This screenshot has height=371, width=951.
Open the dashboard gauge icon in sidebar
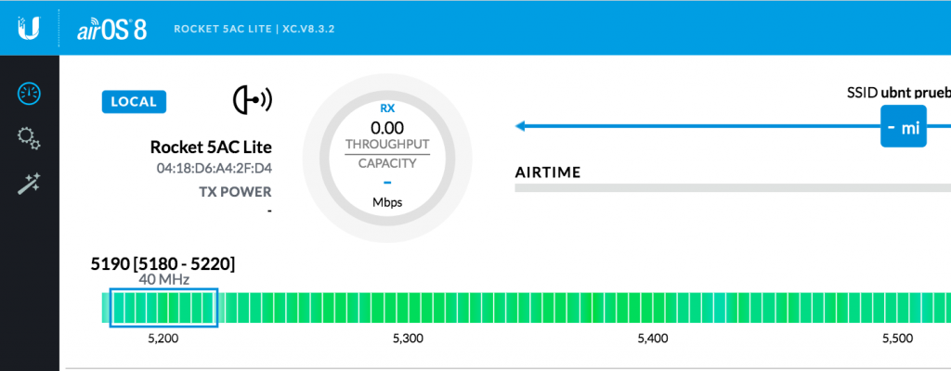pos(29,93)
